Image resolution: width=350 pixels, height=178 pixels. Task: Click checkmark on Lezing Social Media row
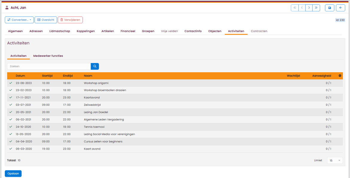10,134
